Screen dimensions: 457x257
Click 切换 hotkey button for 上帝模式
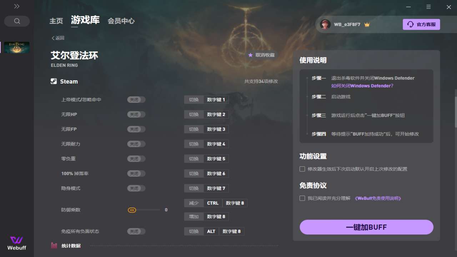194,100
